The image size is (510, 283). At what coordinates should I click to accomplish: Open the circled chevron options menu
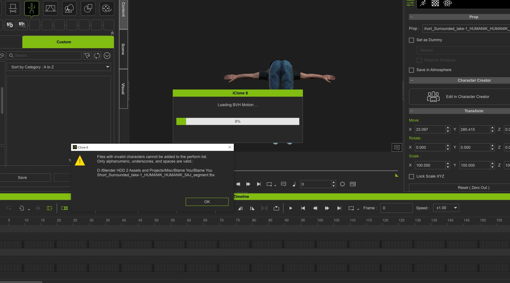coord(107,55)
